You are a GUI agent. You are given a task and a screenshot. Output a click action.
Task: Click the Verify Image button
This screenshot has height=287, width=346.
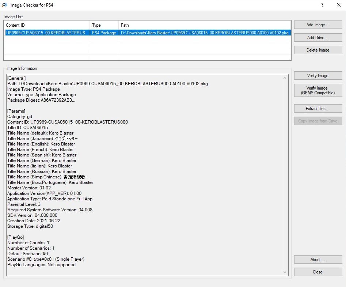[x=318, y=76]
